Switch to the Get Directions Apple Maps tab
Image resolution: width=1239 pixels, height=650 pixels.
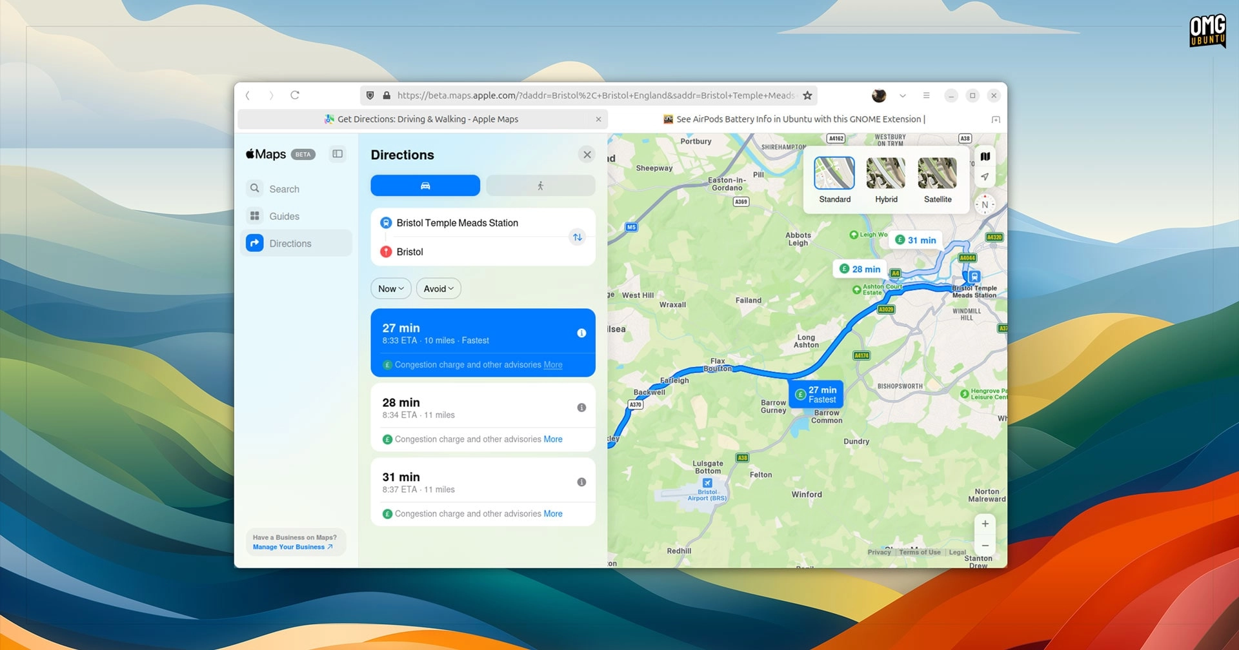coord(423,119)
